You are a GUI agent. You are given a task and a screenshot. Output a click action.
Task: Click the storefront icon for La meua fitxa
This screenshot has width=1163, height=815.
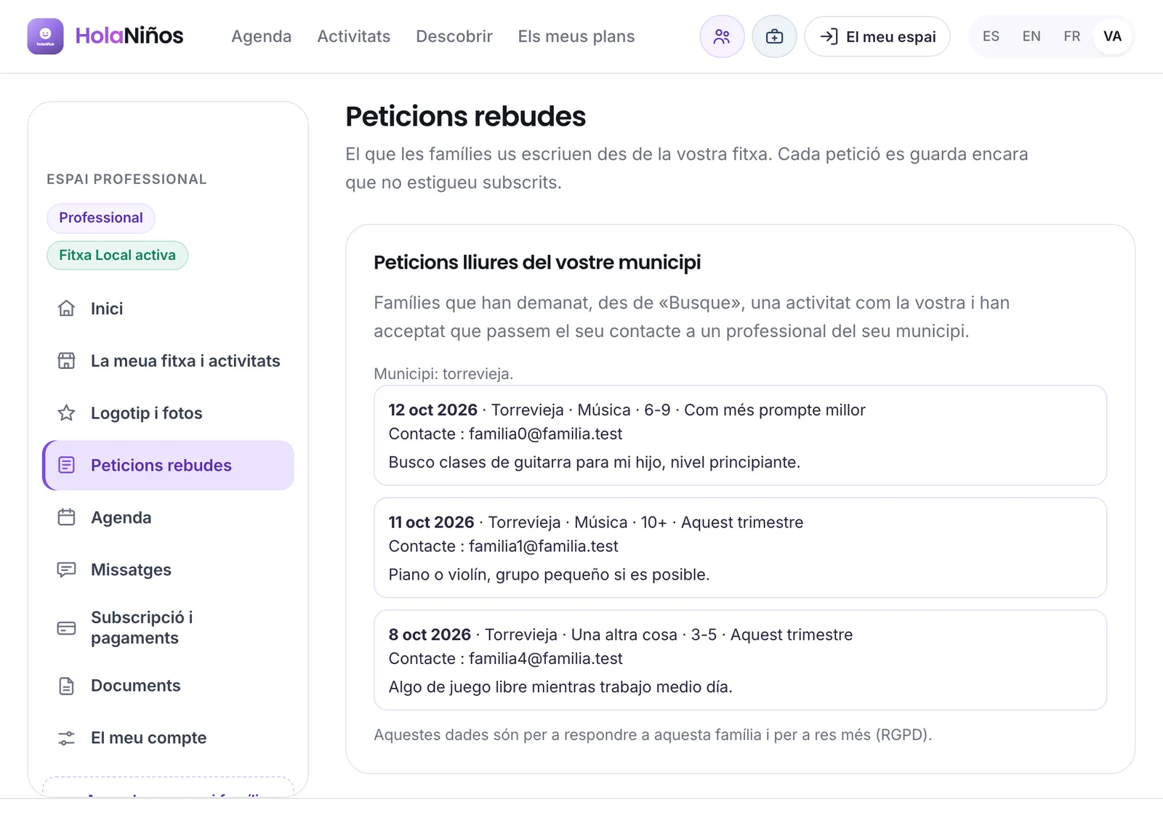point(66,361)
